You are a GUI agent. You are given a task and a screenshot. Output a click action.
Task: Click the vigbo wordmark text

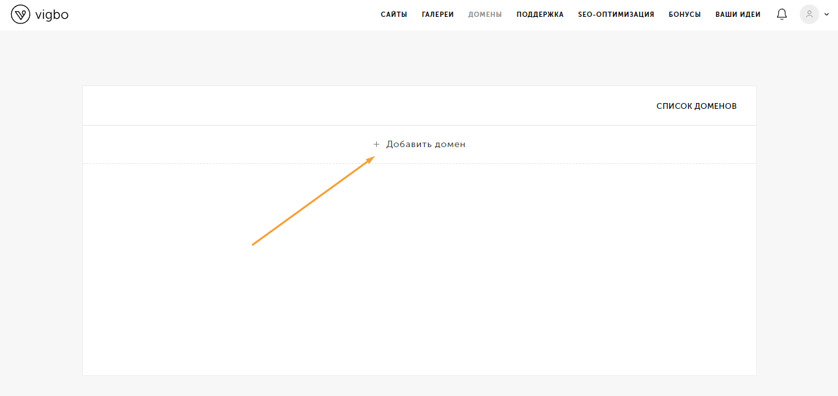click(x=52, y=14)
